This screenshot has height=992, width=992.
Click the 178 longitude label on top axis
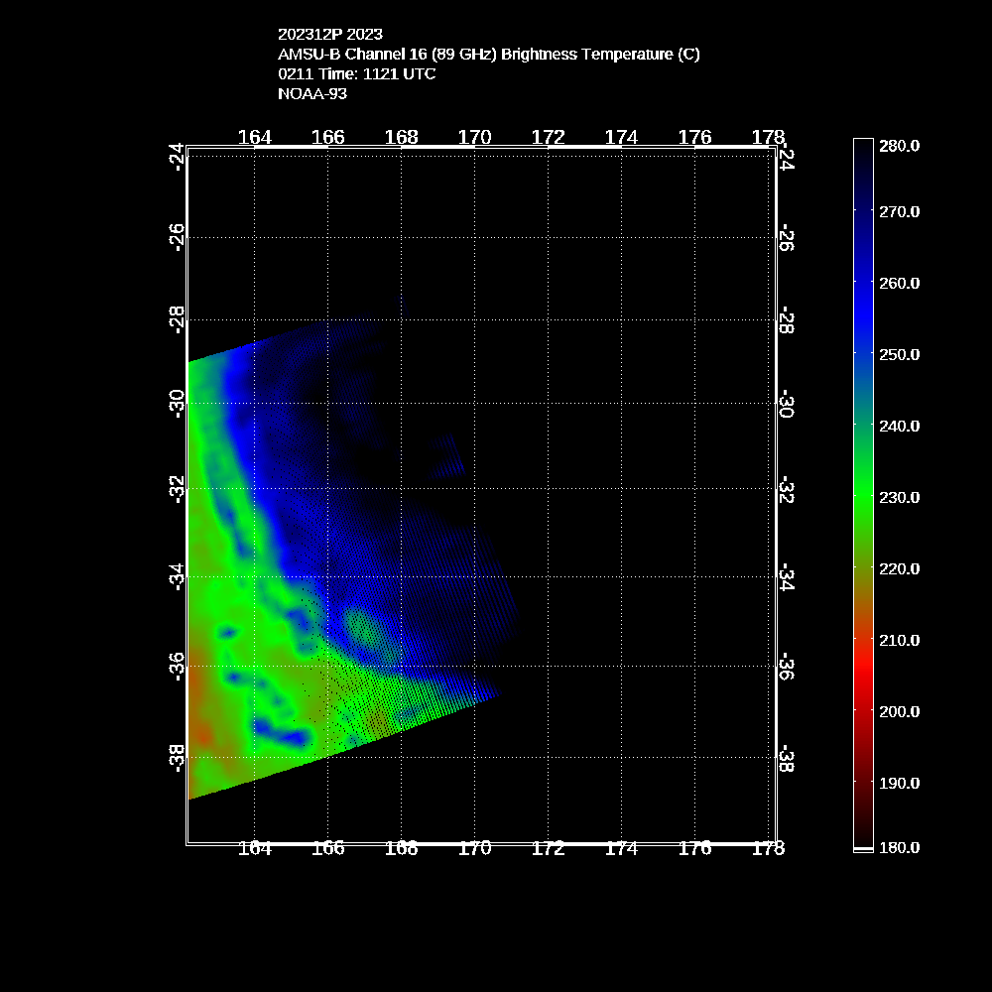point(769,137)
